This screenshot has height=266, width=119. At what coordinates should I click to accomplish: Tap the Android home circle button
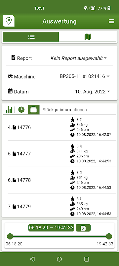click(59, 259)
